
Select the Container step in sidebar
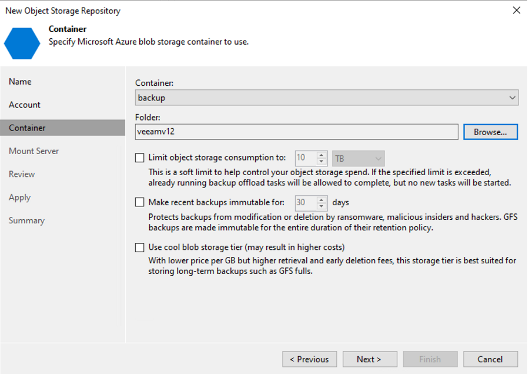[x=27, y=128]
